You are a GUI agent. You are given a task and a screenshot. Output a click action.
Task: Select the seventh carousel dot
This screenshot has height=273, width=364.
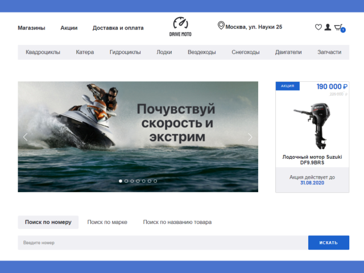[x=155, y=181]
